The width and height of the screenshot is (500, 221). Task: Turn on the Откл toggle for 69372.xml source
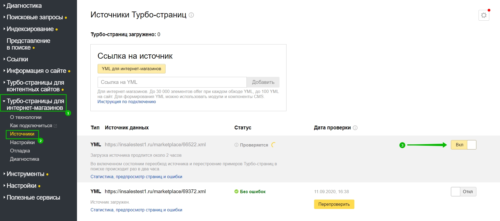click(463, 192)
